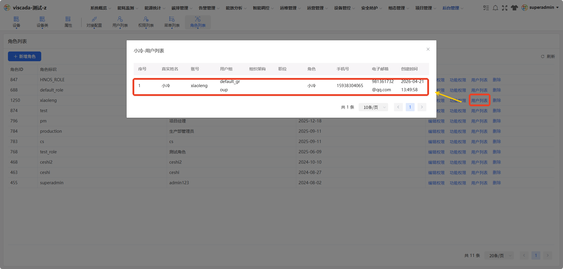Select page 1 in main table pagination

point(536,255)
